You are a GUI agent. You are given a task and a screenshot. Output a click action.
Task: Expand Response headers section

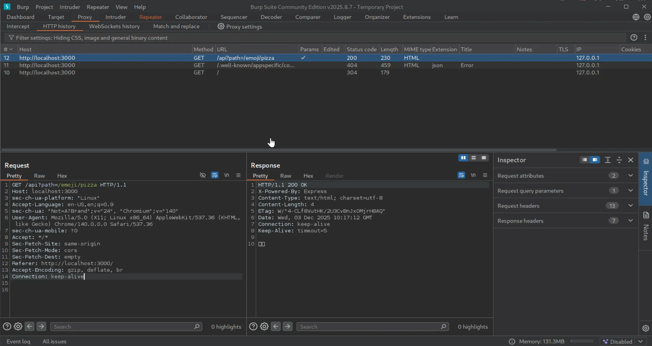click(630, 220)
